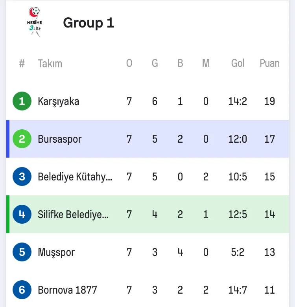Select the Belediye Kütahya team name
This screenshot has width=295, height=307.
click(75, 177)
